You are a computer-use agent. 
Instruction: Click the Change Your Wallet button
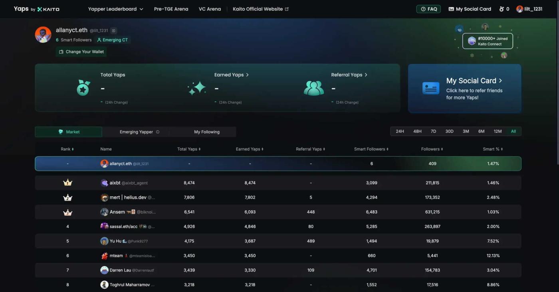click(81, 52)
